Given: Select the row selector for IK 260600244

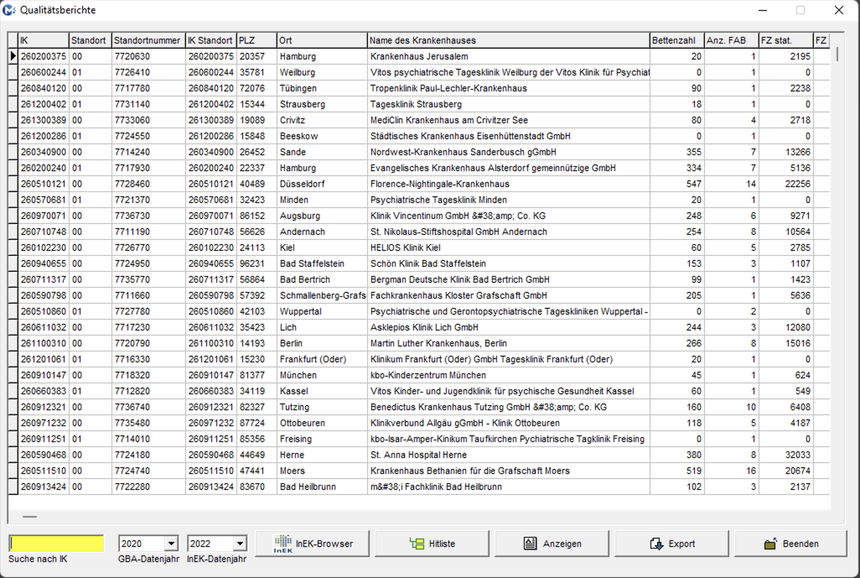Looking at the screenshot, I should click(x=13, y=72).
